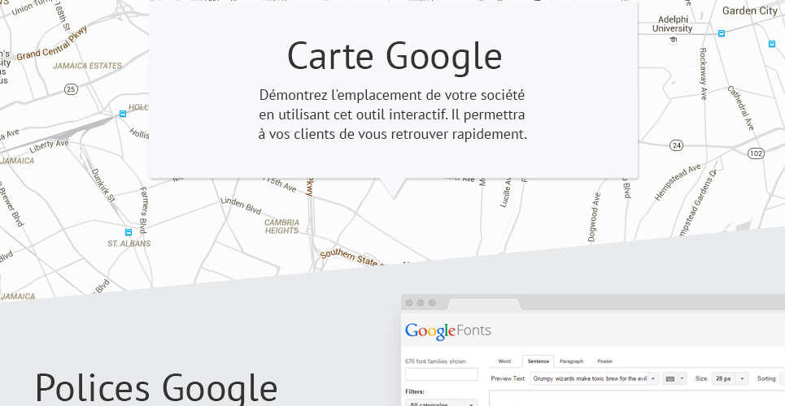Click the Adelphi University graduation cap icon
This screenshot has width=785, height=406.
tap(673, 40)
